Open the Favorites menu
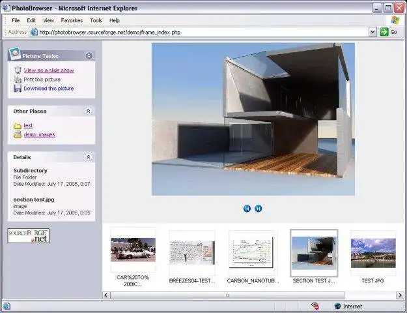Viewport: 407px width, 313px height. (72, 20)
